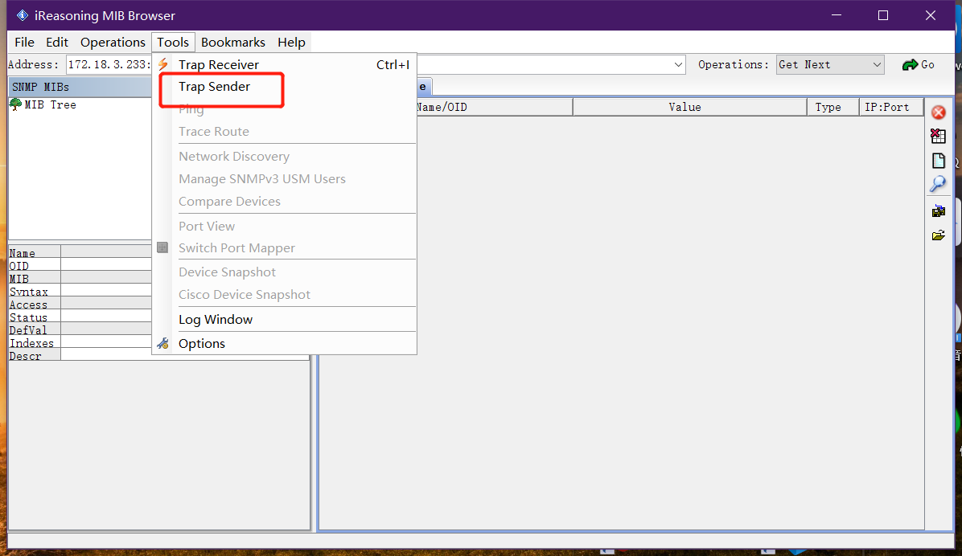Screen dimensions: 962x556
Task: Click the export/save results icon
Action: (x=938, y=211)
